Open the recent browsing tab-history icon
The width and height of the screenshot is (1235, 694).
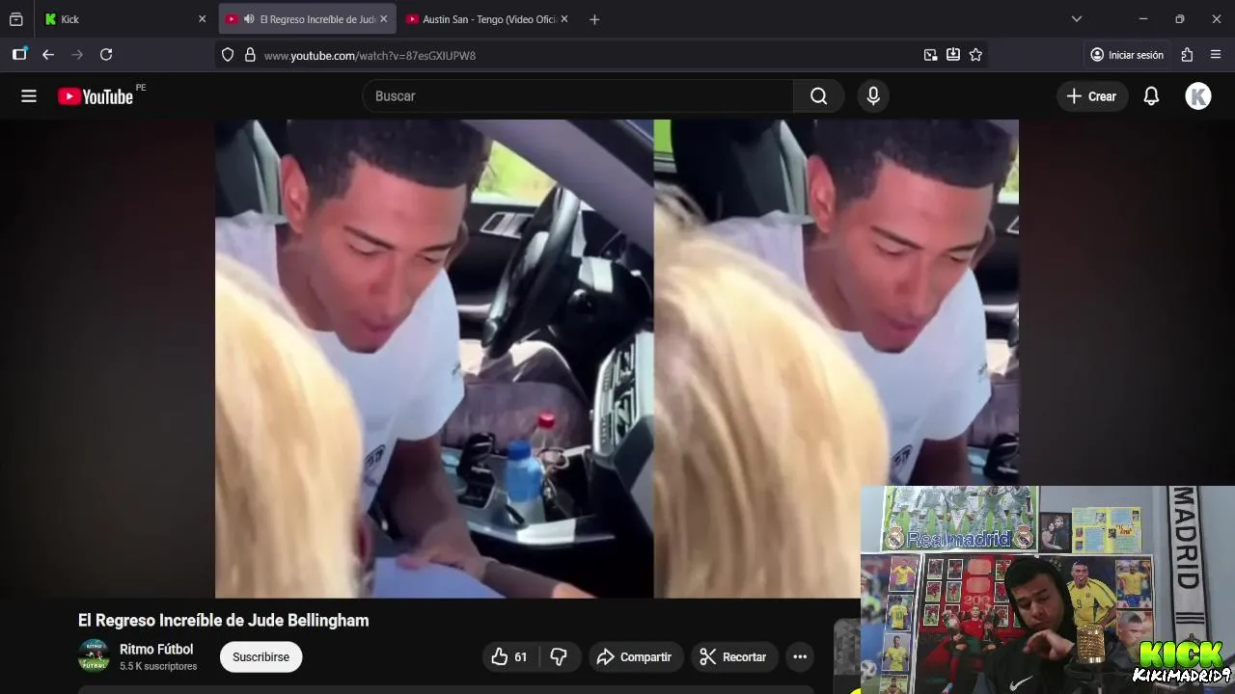(x=16, y=19)
